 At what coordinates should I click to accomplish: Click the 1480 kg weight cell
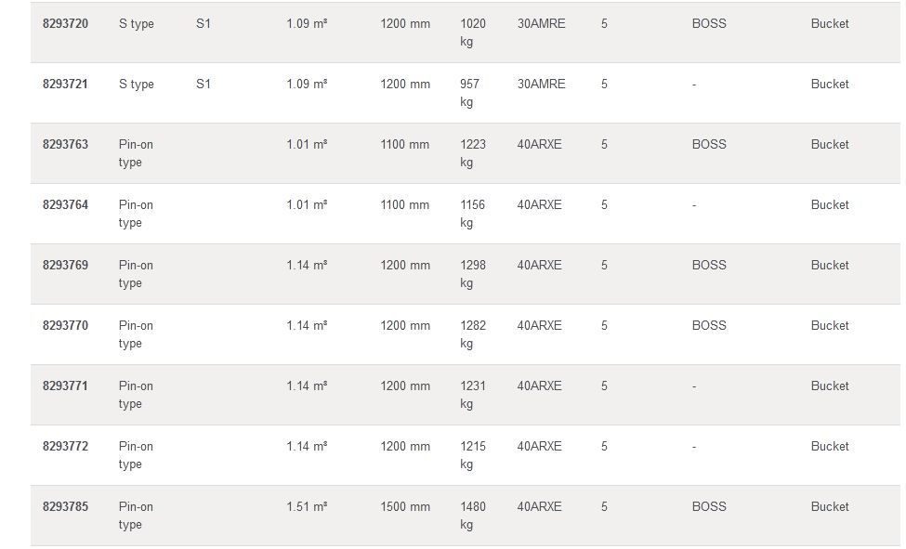coord(473,516)
